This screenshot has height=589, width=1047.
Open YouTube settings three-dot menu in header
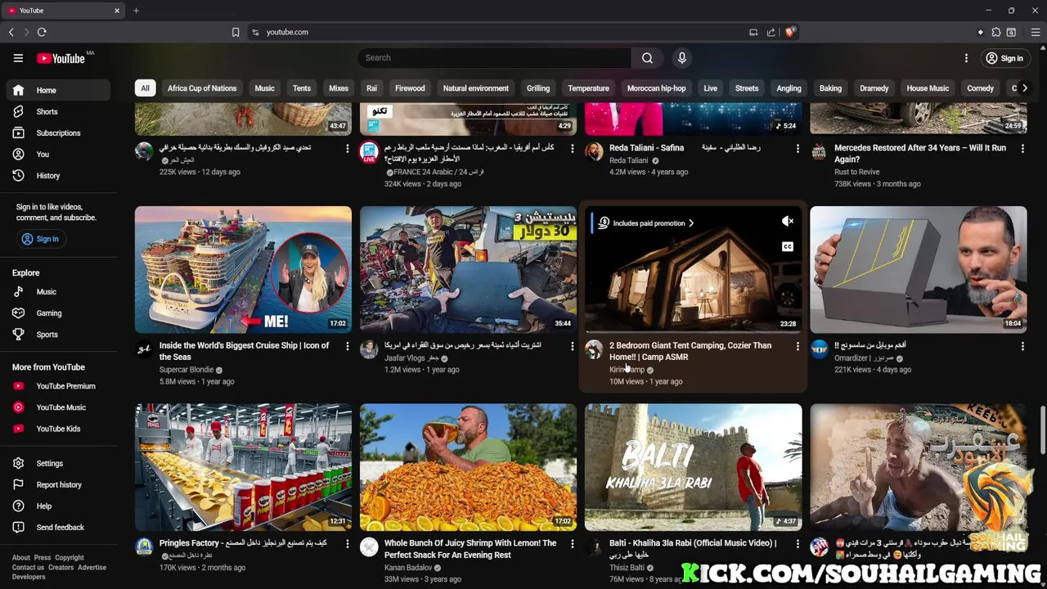click(x=966, y=58)
